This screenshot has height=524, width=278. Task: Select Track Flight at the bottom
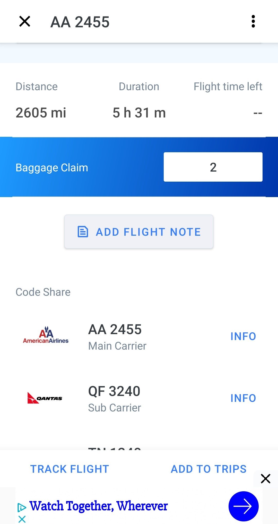pos(70,469)
